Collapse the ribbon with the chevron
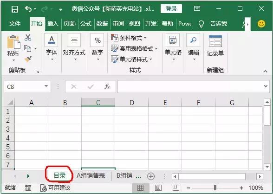 (265, 71)
